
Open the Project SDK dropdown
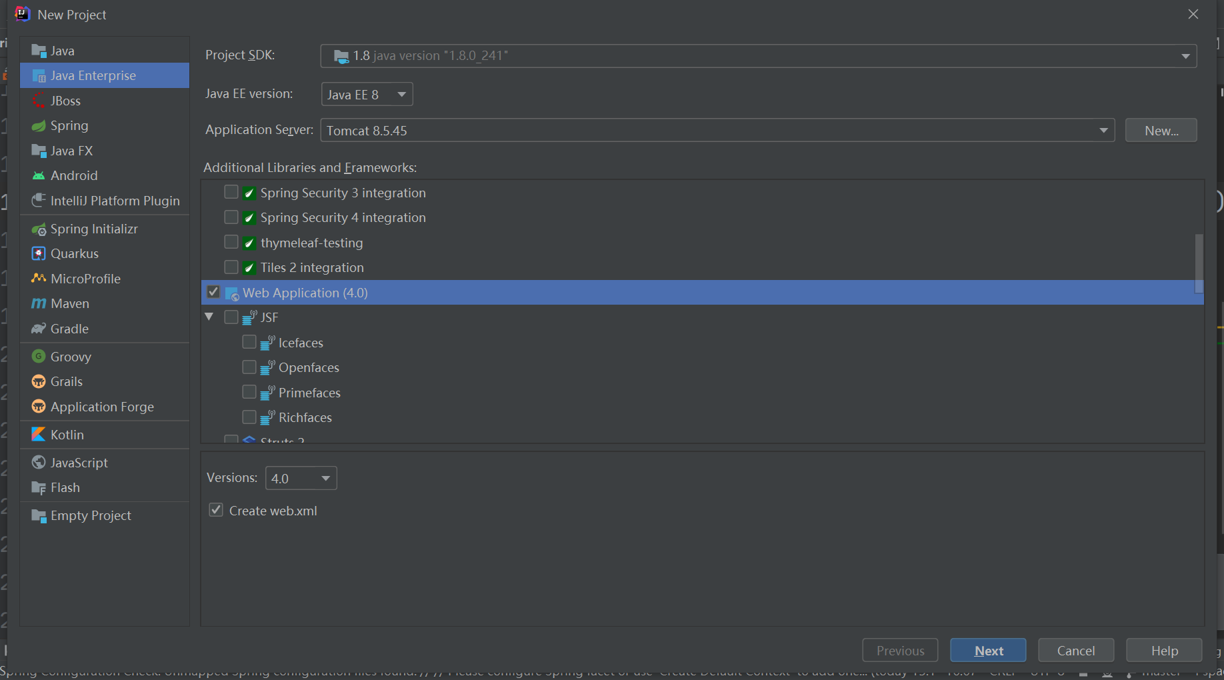point(759,56)
